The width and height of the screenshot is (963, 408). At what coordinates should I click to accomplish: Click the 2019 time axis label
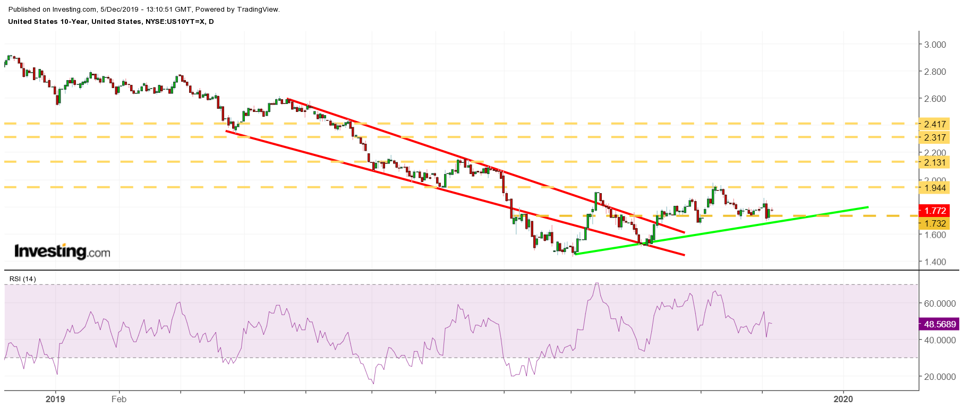point(55,399)
